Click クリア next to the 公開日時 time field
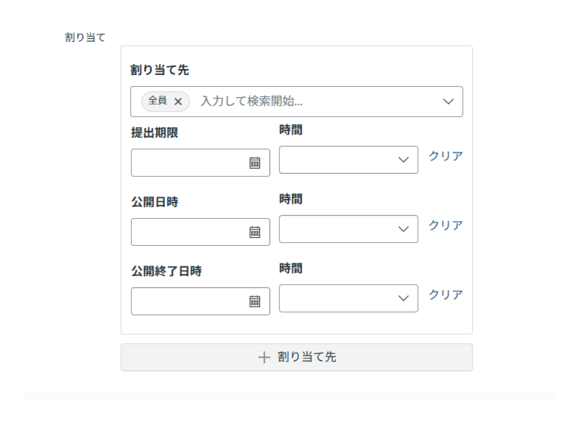Screen dimensions: 581x425 coord(445,225)
